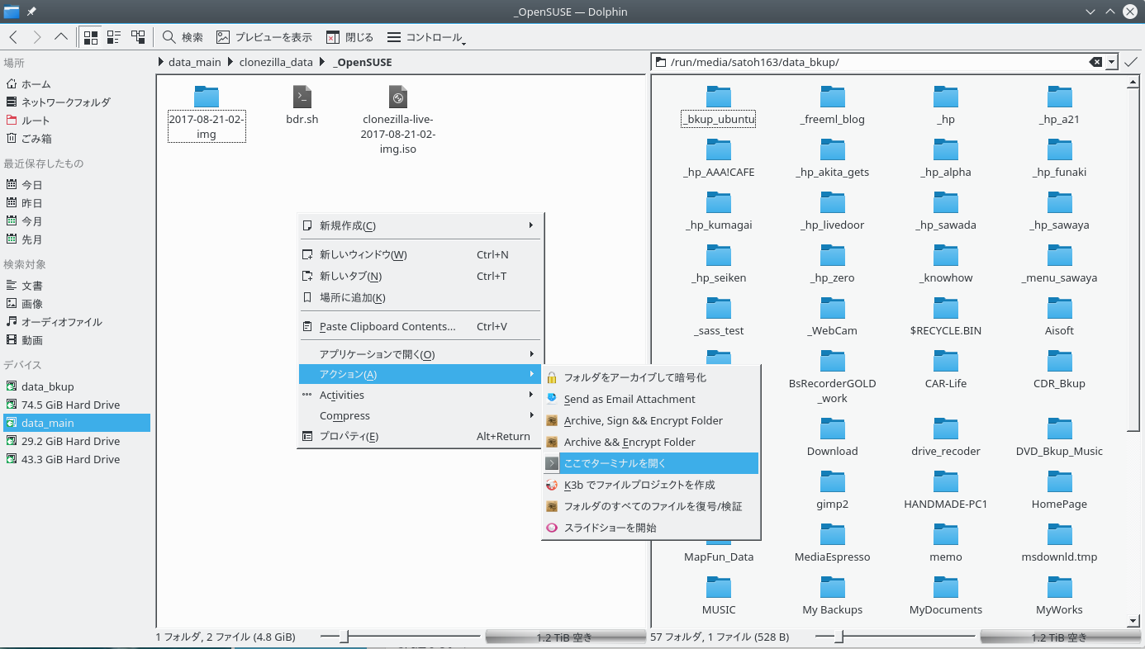Confirm location with the checkmark button
Image resolution: width=1145 pixels, height=649 pixels.
coord(1130,62)
